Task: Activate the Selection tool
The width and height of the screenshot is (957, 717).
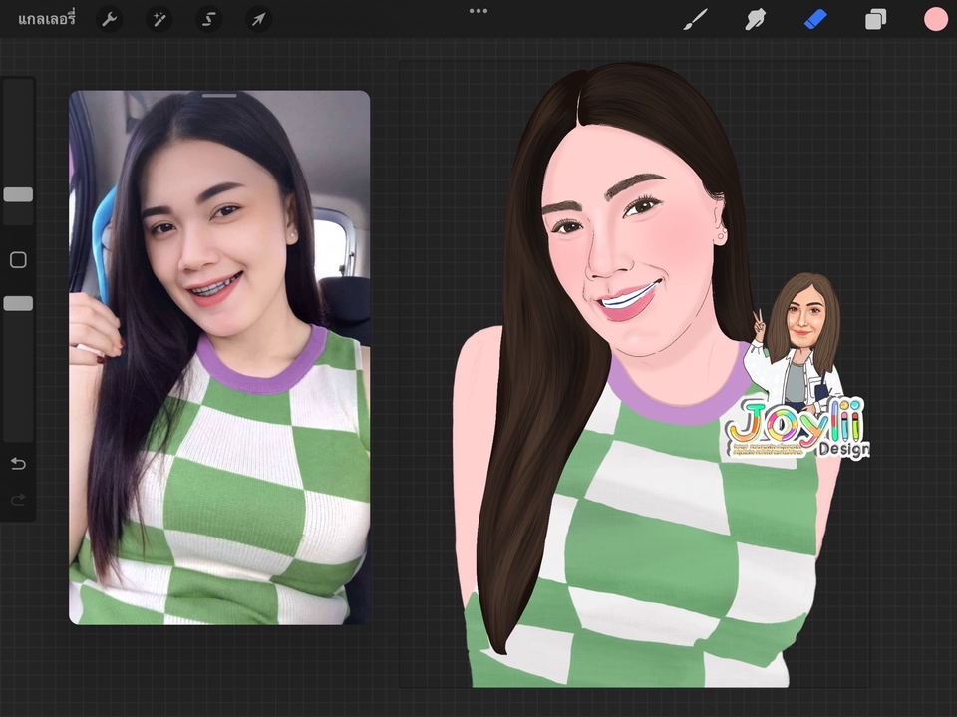Action: (208, 19)
